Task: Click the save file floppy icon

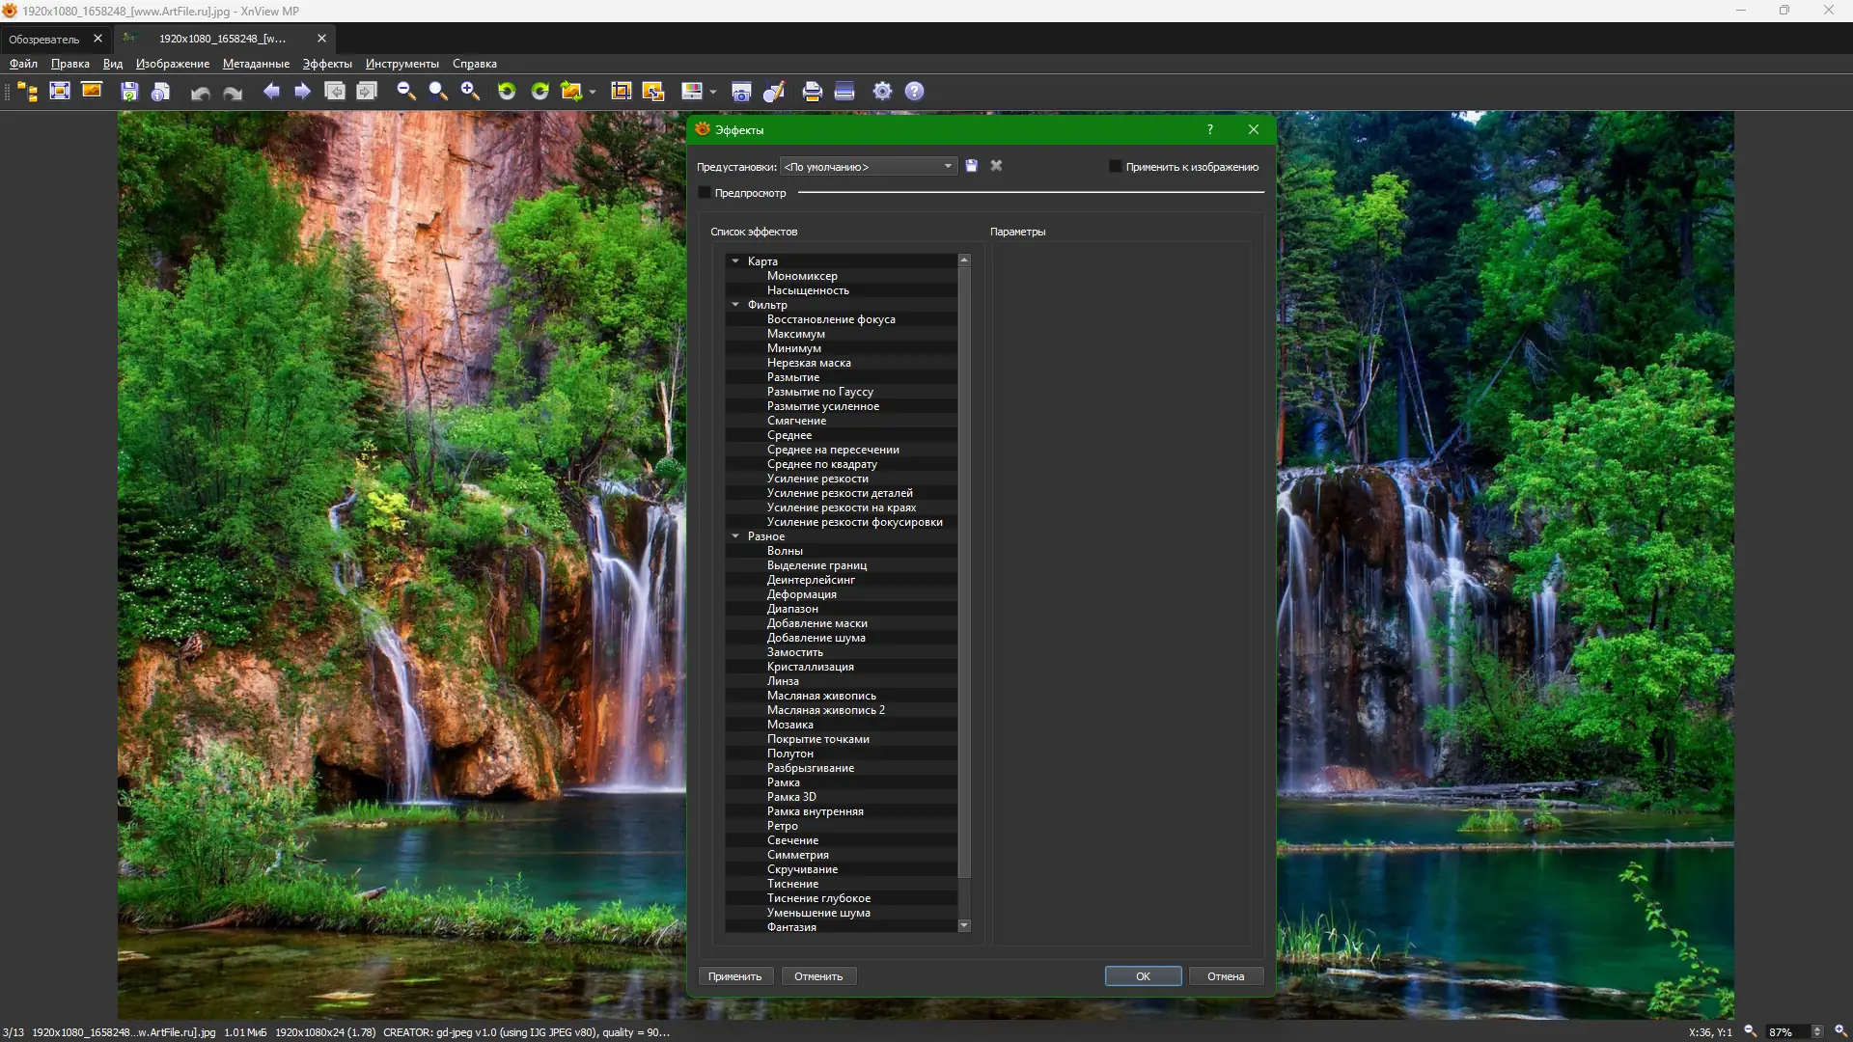Action: (129, 91)
